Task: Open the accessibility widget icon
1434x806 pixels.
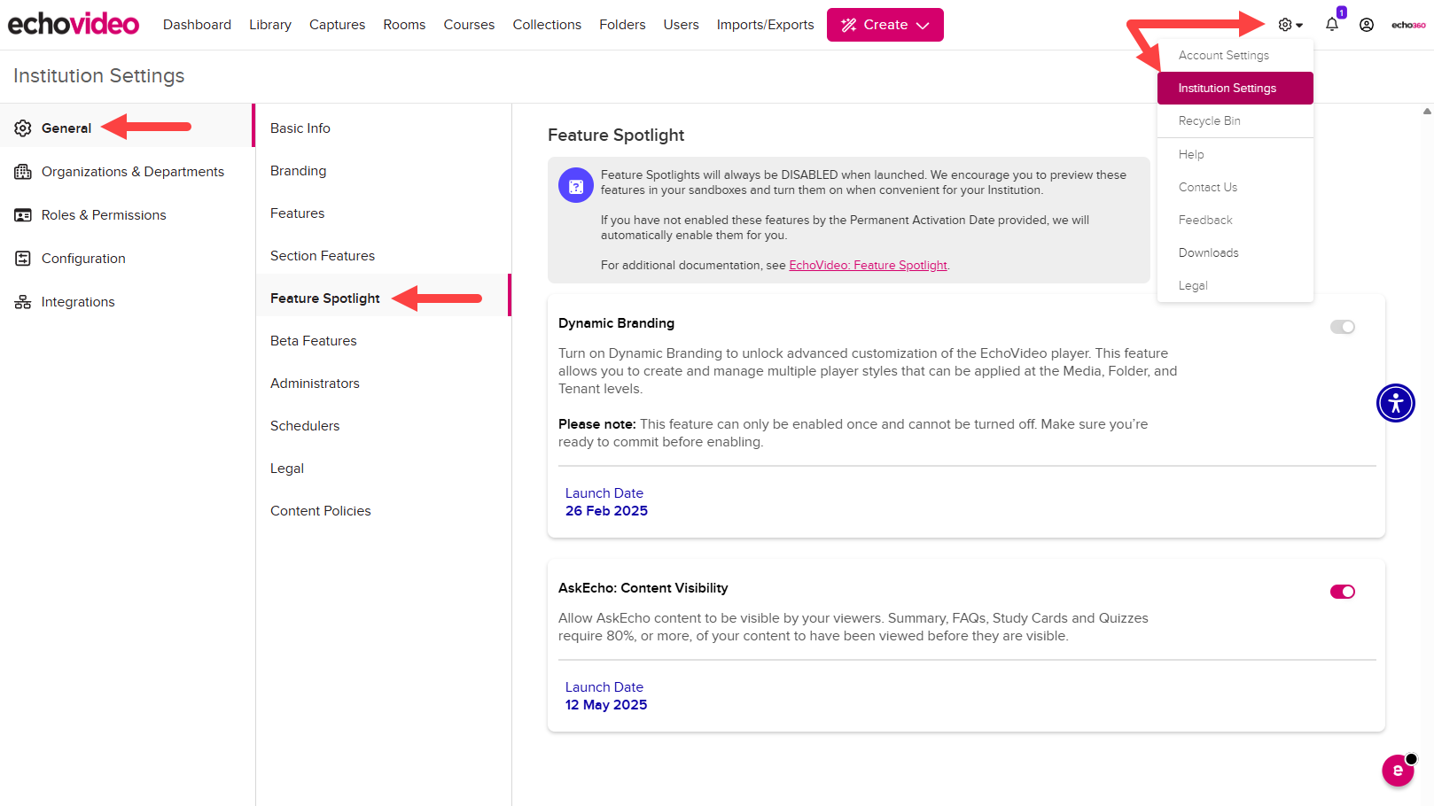Action: [x=1395, y=403]
